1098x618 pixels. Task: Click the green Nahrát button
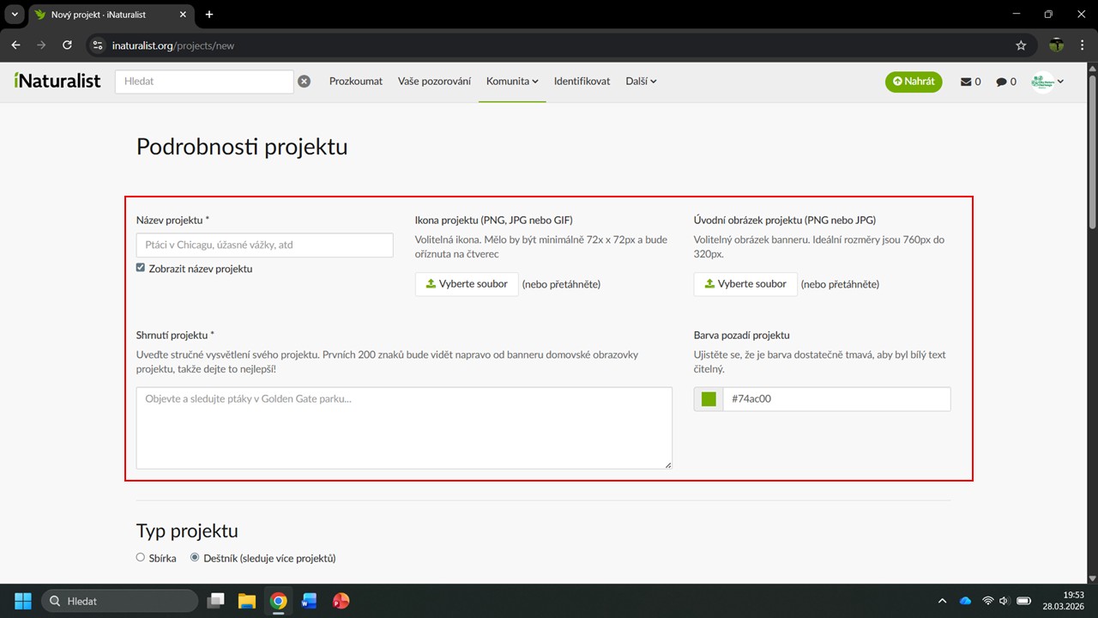913,82
